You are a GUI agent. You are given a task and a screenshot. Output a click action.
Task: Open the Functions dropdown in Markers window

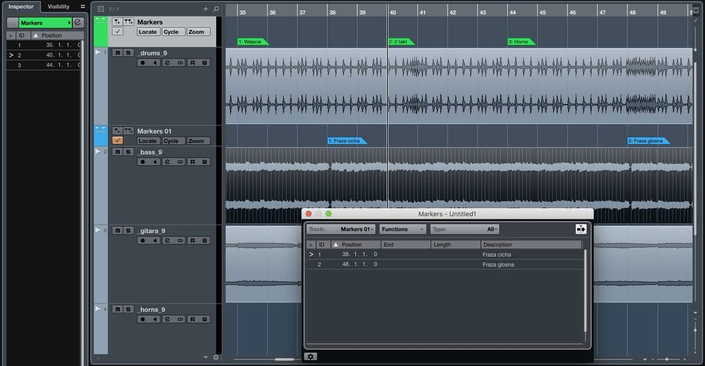(403, 229)
